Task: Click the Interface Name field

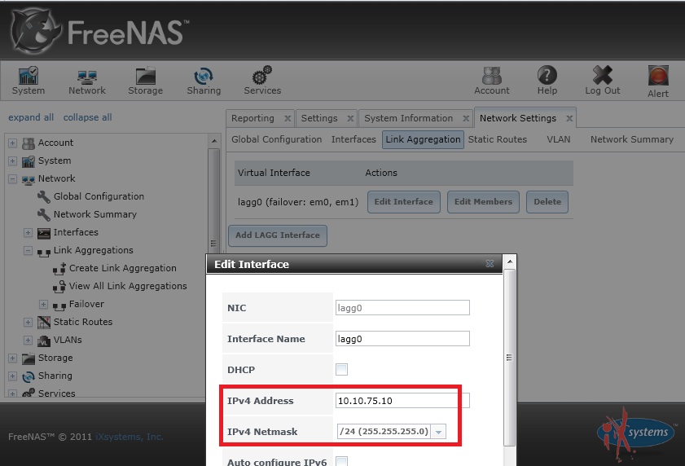Action: click(402, 339)
